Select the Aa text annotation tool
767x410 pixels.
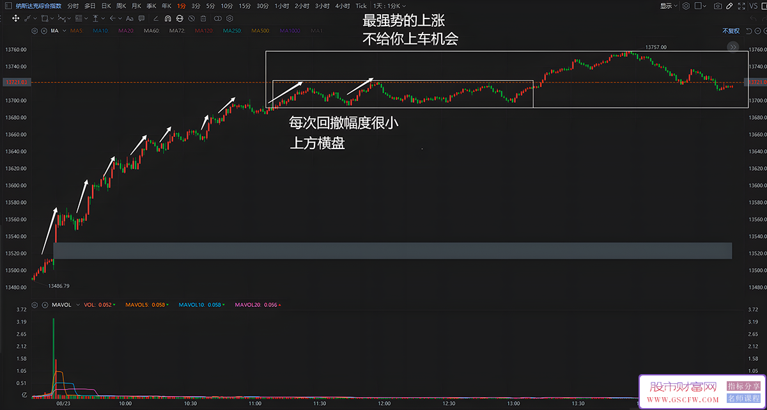(130, 19)
